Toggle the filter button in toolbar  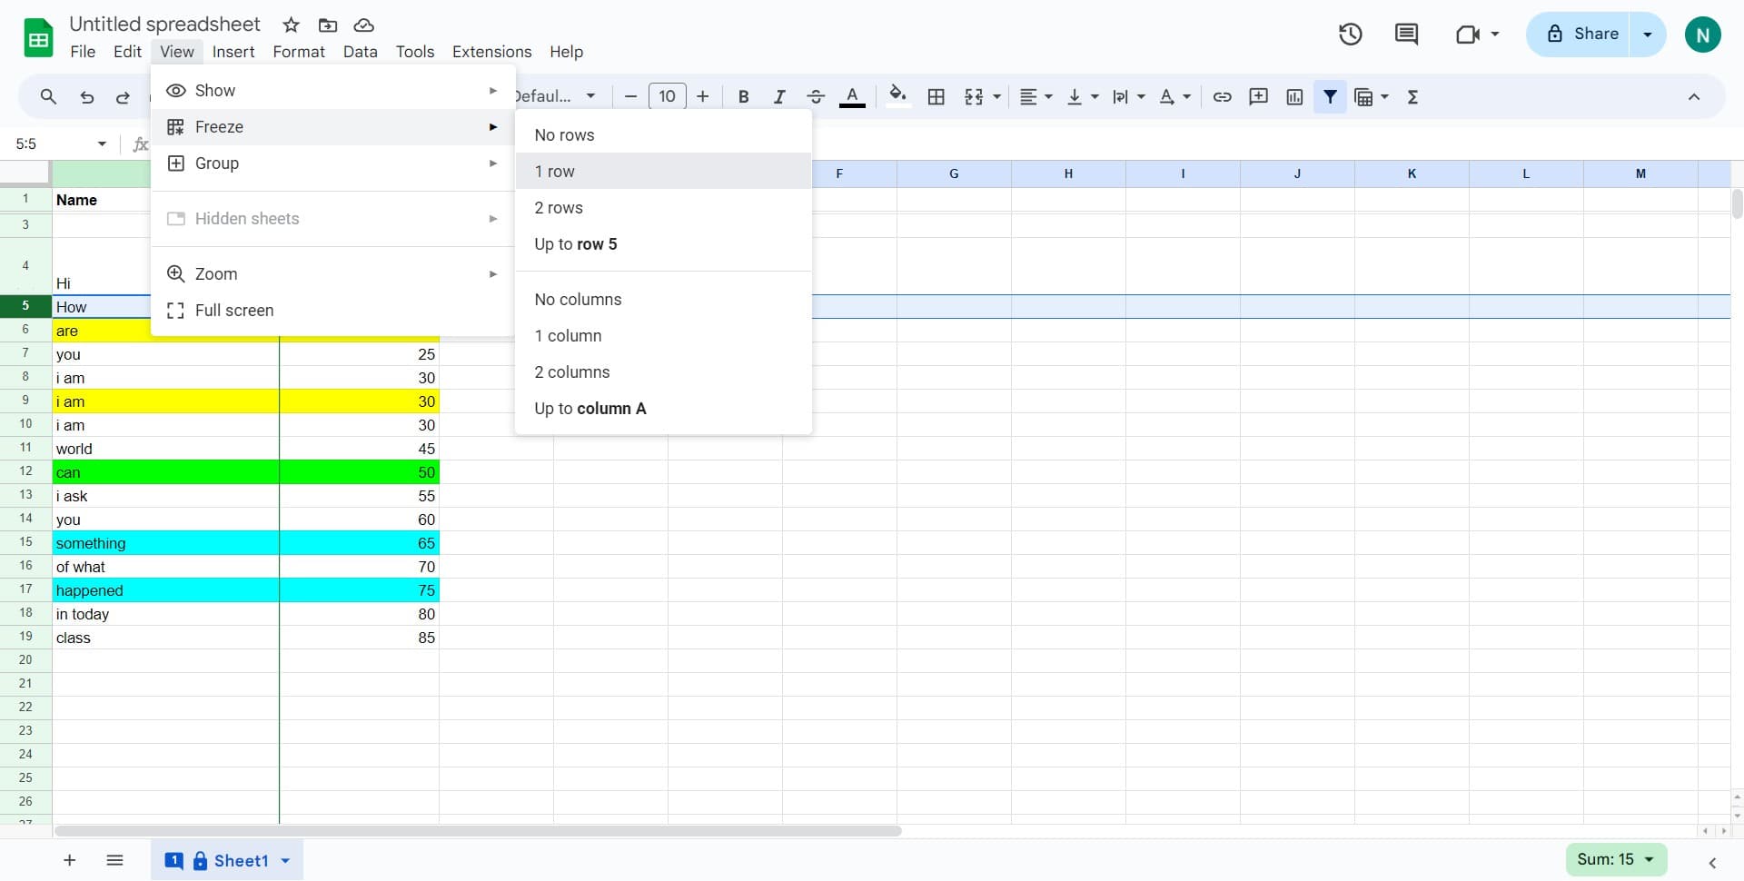click(x=1330, y=97)
